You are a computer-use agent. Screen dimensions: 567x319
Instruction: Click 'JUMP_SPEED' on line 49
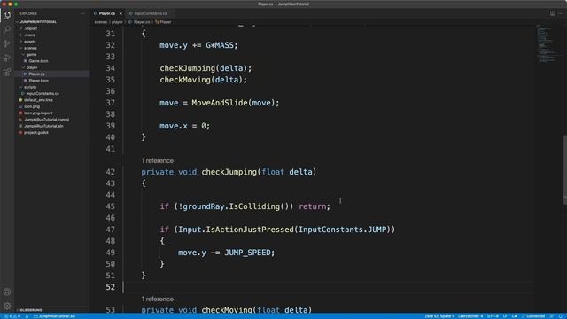pos(247,253)
